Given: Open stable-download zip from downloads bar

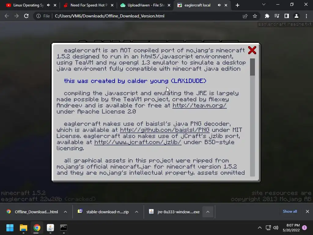Looking at the screenshot, I should tap(103, 212).
